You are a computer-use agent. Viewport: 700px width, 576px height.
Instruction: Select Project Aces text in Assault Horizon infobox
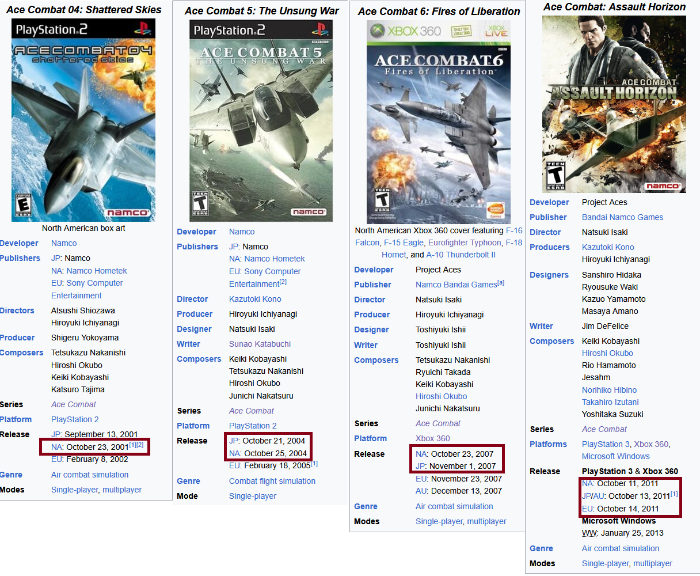604,202
